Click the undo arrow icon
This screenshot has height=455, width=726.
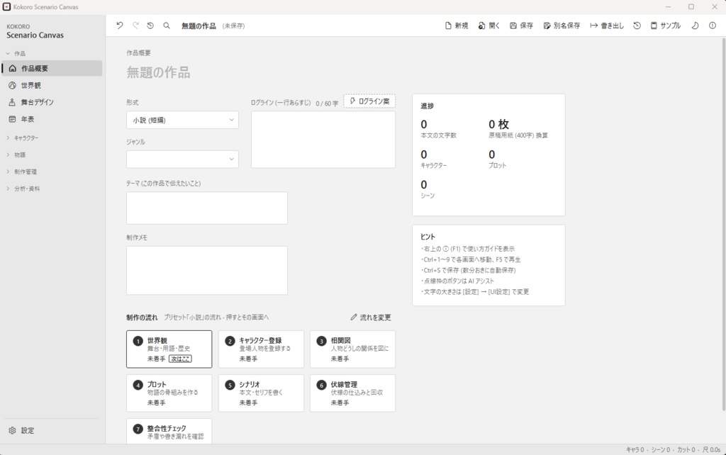(x=119, y=26)
